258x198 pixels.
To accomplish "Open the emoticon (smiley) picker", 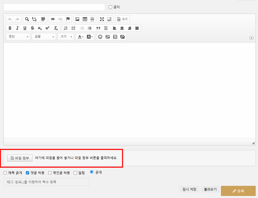I will click(x=100, y=37).
